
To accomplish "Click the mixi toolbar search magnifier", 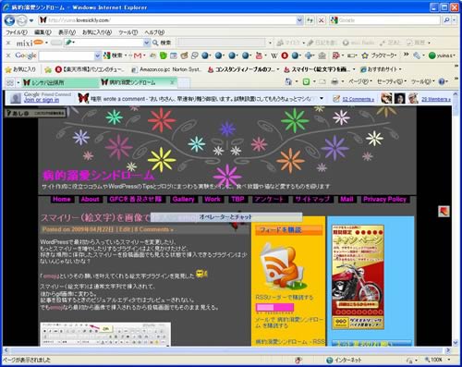I will pyautogui.click(x=155, y=43).
